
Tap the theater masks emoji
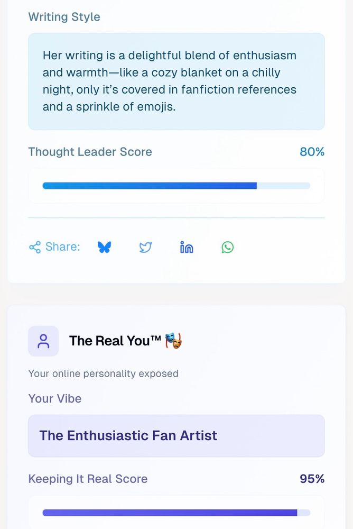(x=173, y=341)
